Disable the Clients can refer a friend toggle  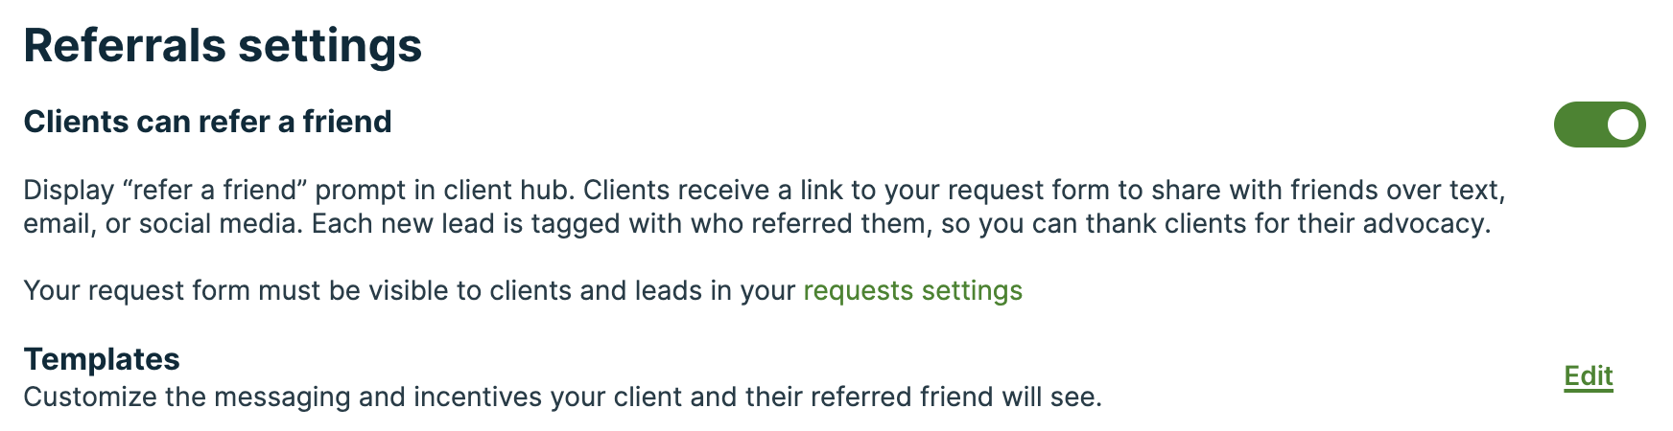click(x=1599, y=125)
